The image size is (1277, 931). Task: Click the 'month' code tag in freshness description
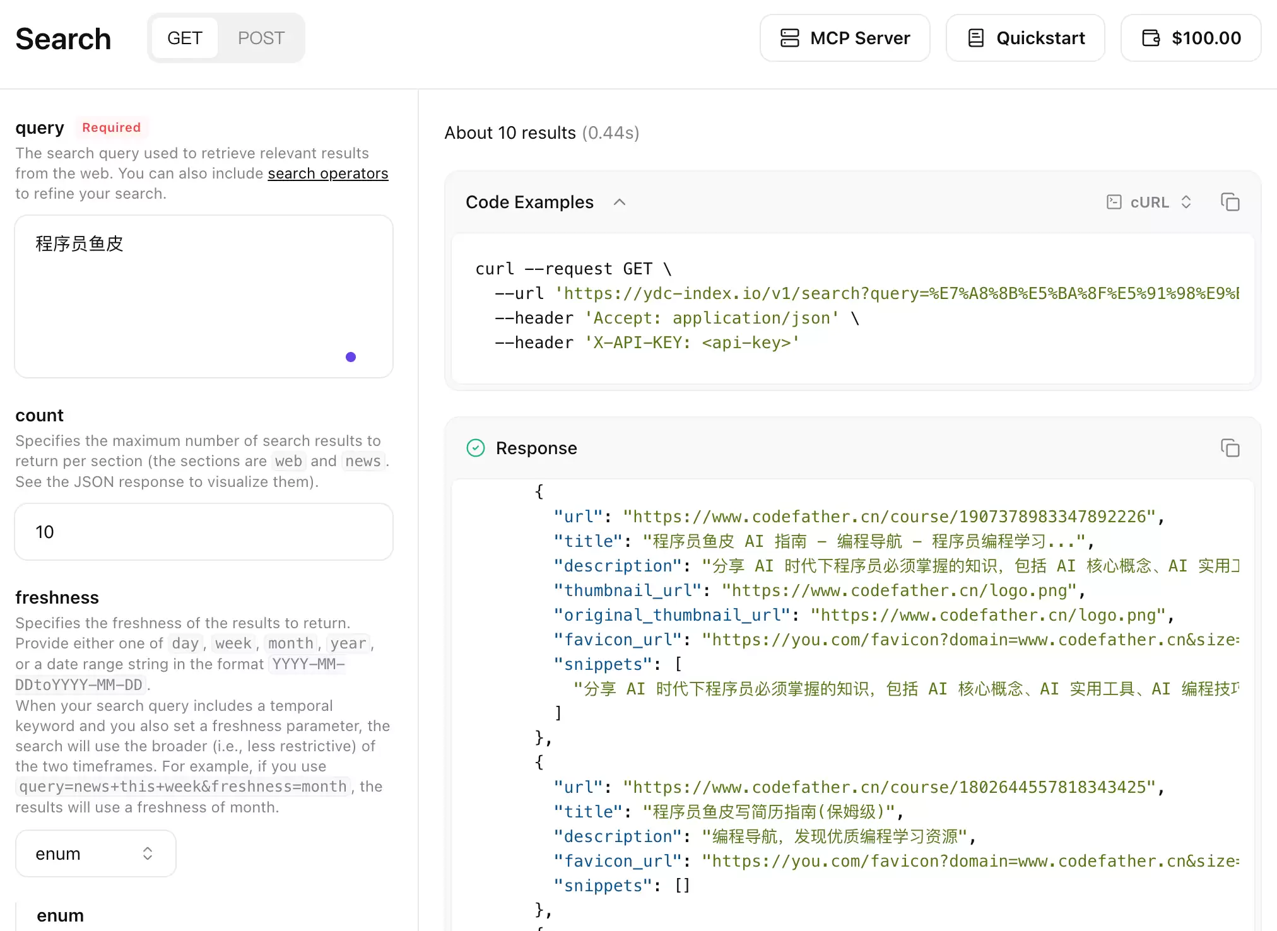click(x=291, y=643)
